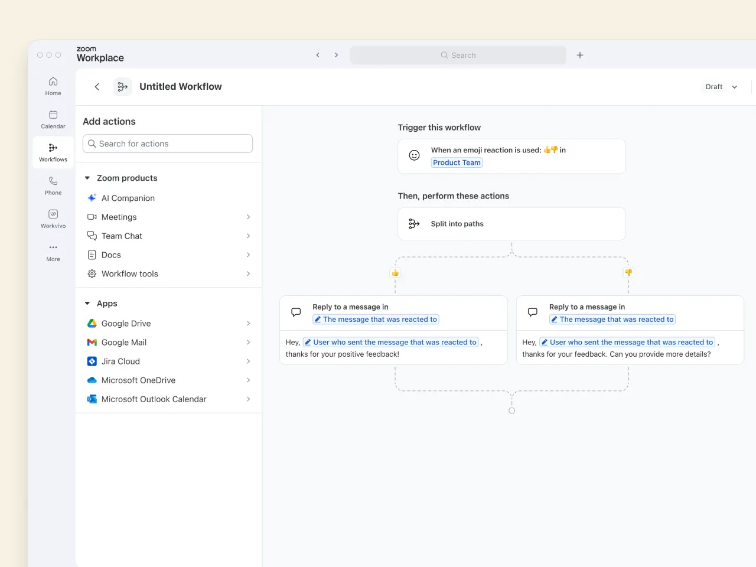This screenshot has height=567, width=756.
Task: Click the back arrow beside Untitled Workflow
Action: (x=97, y=87)
